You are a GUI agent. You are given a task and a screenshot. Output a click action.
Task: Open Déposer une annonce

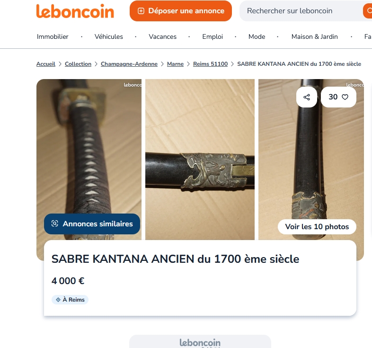[180, 11]
